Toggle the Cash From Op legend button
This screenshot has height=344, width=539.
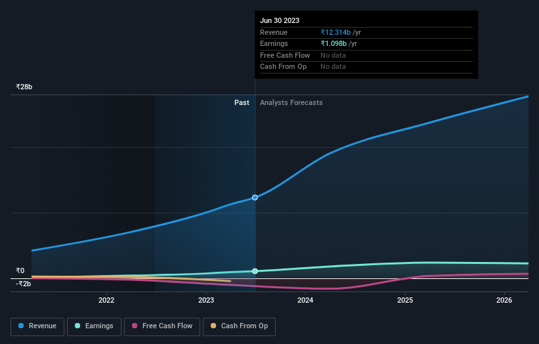pos(239,326)
